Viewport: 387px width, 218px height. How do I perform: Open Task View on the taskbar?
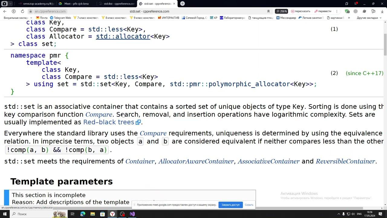click(x=73, y=214)
